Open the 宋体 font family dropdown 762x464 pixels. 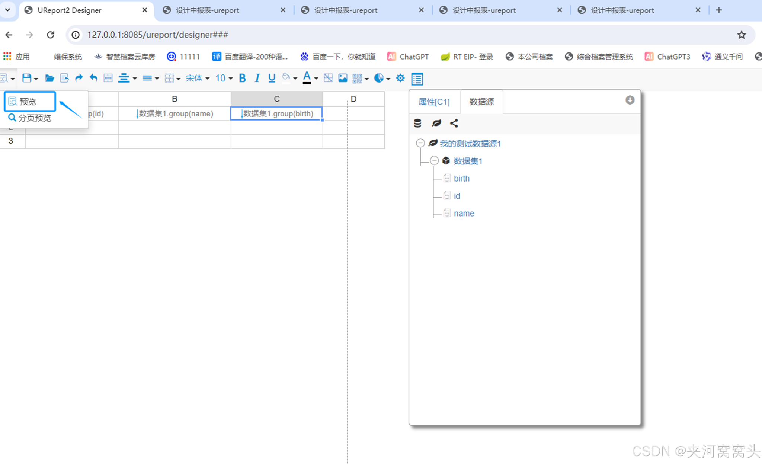[x=198, y=78]
